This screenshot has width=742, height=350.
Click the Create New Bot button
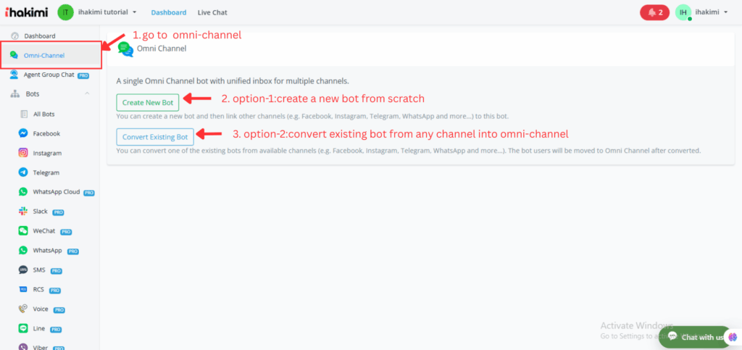147,103
